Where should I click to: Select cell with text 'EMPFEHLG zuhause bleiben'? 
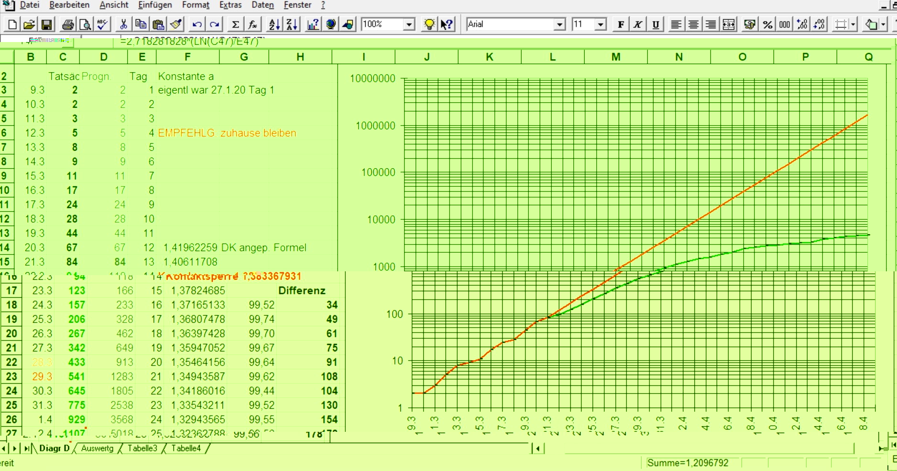[227, 133]
